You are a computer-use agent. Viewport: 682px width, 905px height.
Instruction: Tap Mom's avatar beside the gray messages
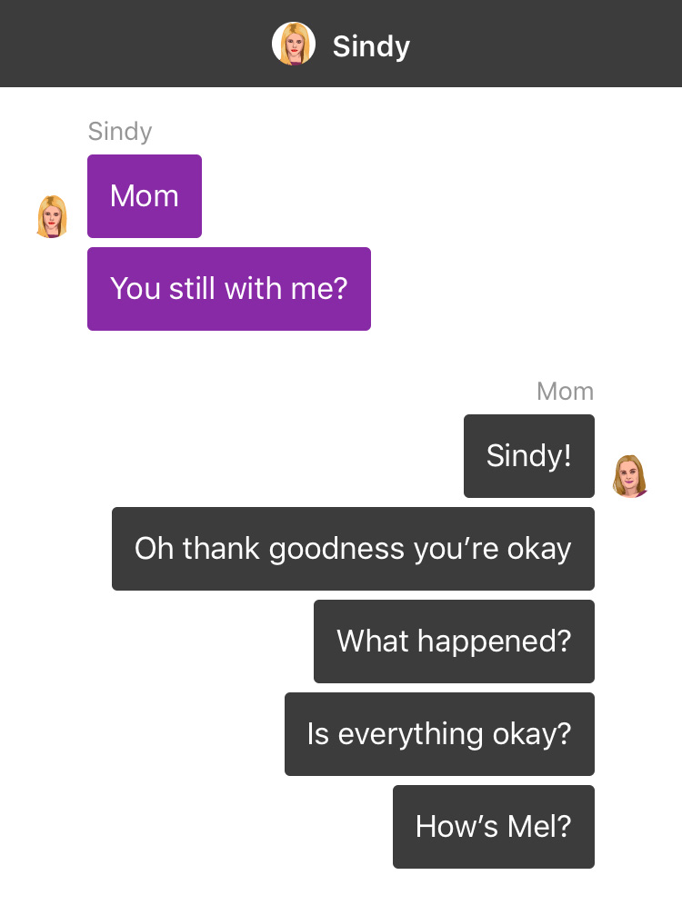(630, 476)
